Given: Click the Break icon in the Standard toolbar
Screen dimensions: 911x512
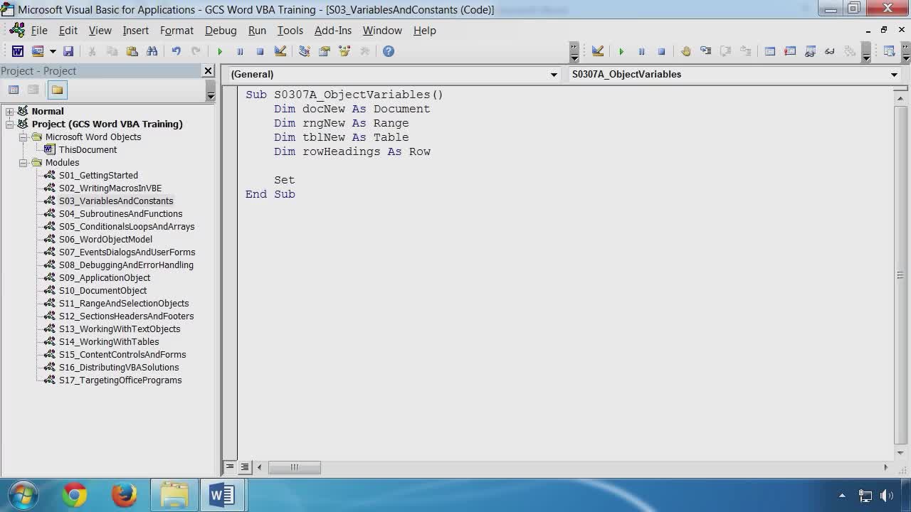Looking at the screenshot, I should tap(240, 51).
